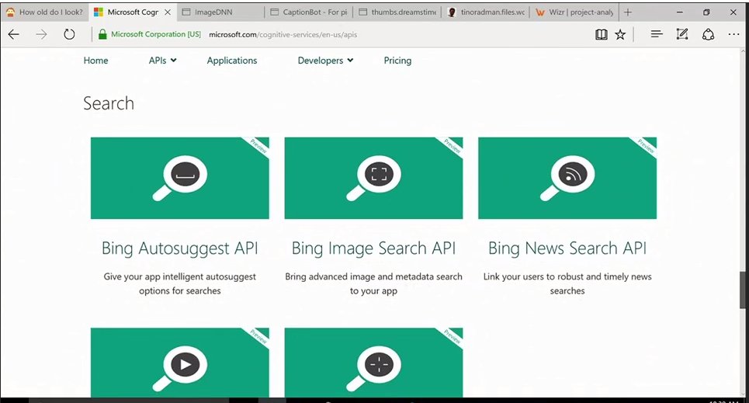Screen dimensions: 749x403
Task: Switch to tinoradman.files tab
Action: (x=486, y=12)
